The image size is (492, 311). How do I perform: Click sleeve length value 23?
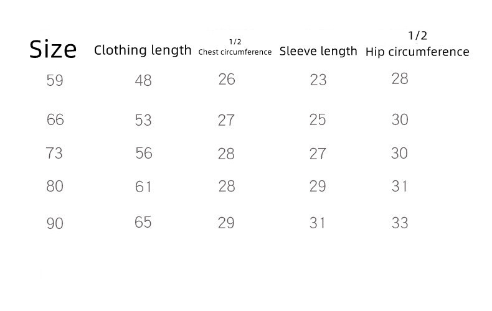318,80
